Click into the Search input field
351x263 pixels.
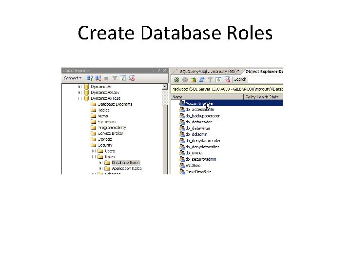266,79
